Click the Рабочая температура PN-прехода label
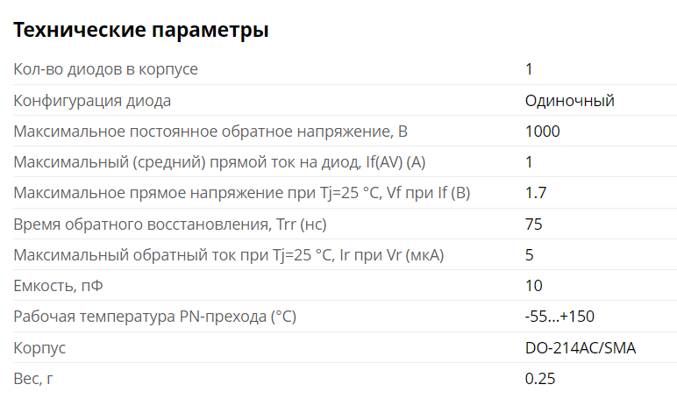This screenshot has width=677, height=399. pyautogui.click(x=154, y=317)
